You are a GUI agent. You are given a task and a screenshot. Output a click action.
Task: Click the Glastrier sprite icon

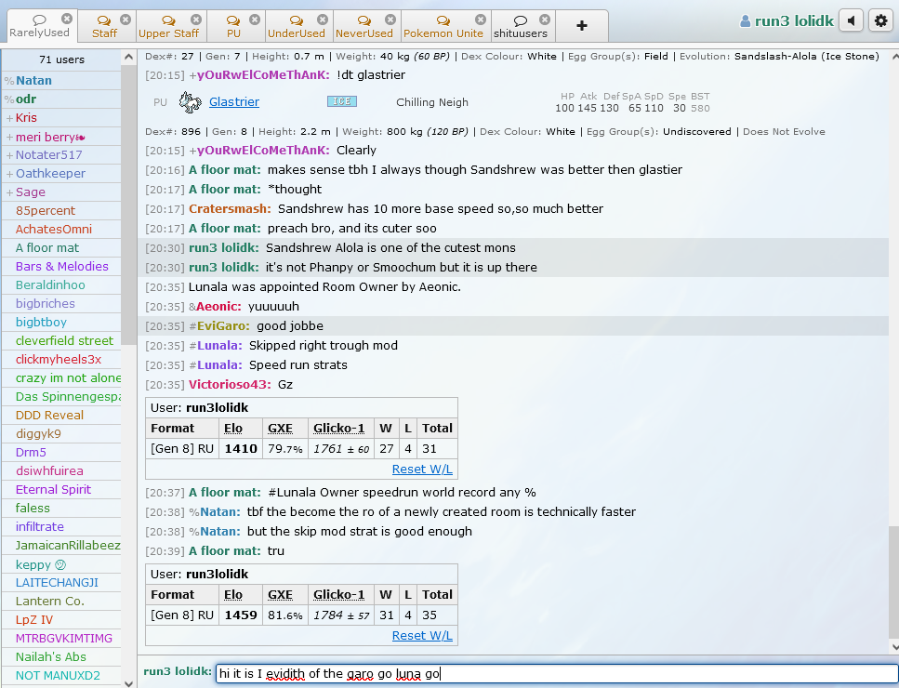pyautogui.click(x=190, y=102)
